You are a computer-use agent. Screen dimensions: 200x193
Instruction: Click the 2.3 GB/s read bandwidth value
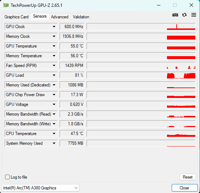72,114
